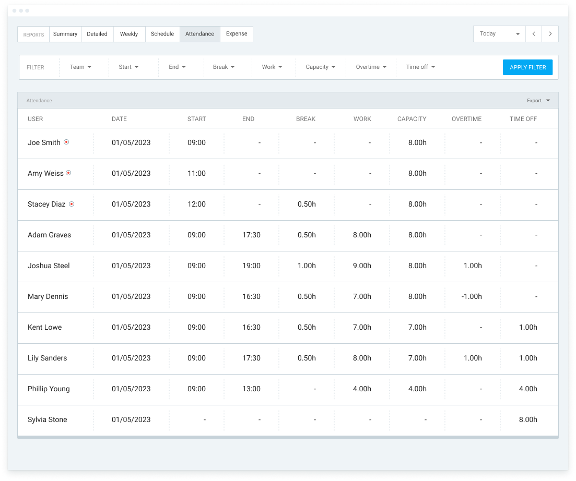This screenshot has height=481, width=576.
Task: Open the Expense tab
Action: [236, 33]
